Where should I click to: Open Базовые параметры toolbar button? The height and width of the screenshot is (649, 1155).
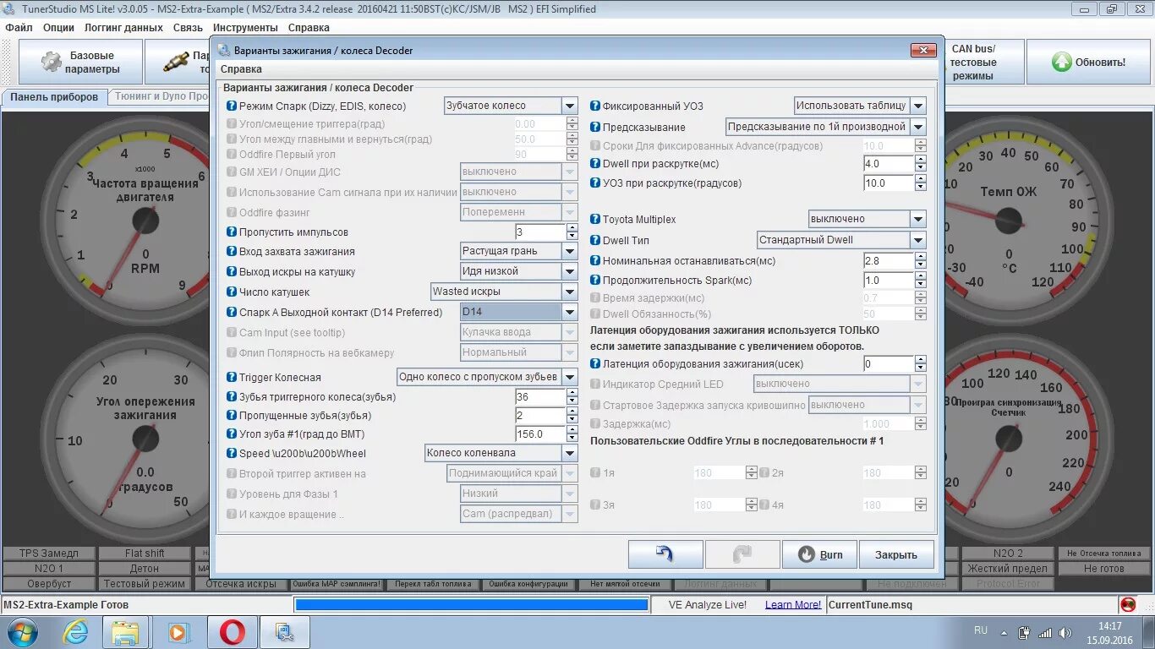click(x=80, y=62)
